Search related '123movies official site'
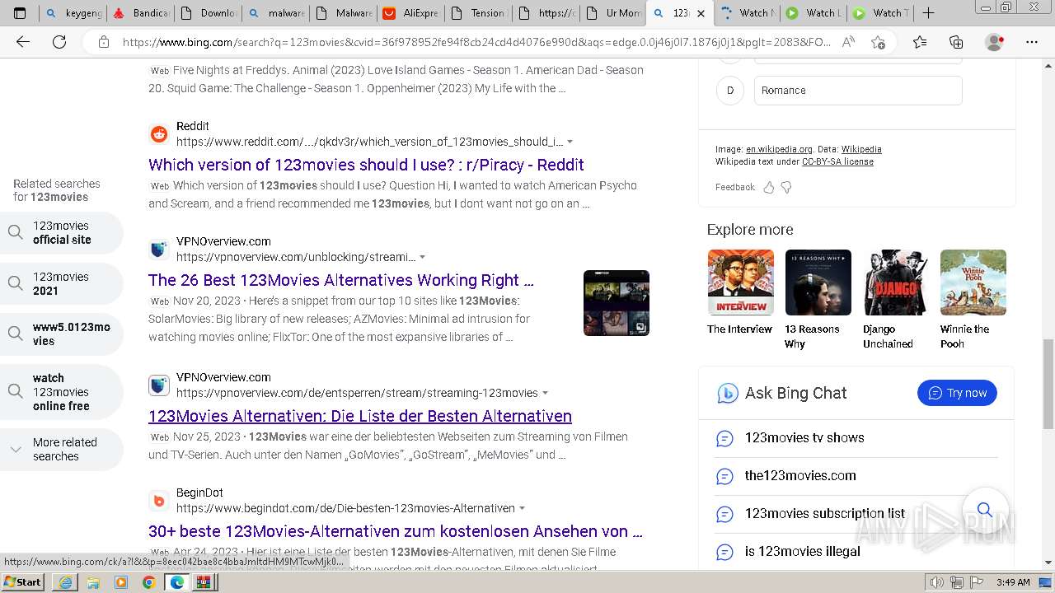The width and height of the screenshot is (1055, 593). tap(62, 233)
